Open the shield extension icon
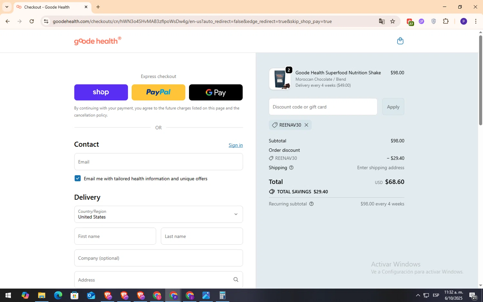The image size is (483, 302). pyautogui.click(x=434, y=21)
